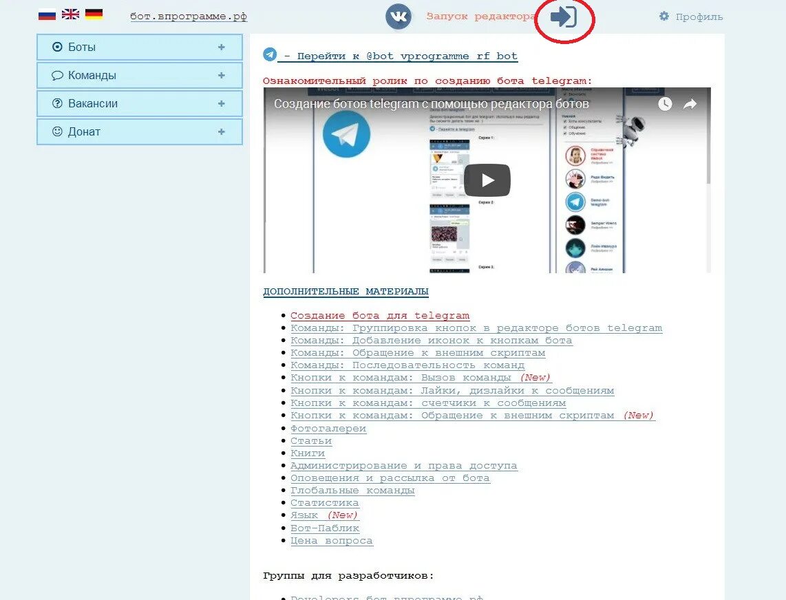Open Кнопки к командам: Вызов команды
The width and height of the screenshot is (786, 600).
point(421,378)
